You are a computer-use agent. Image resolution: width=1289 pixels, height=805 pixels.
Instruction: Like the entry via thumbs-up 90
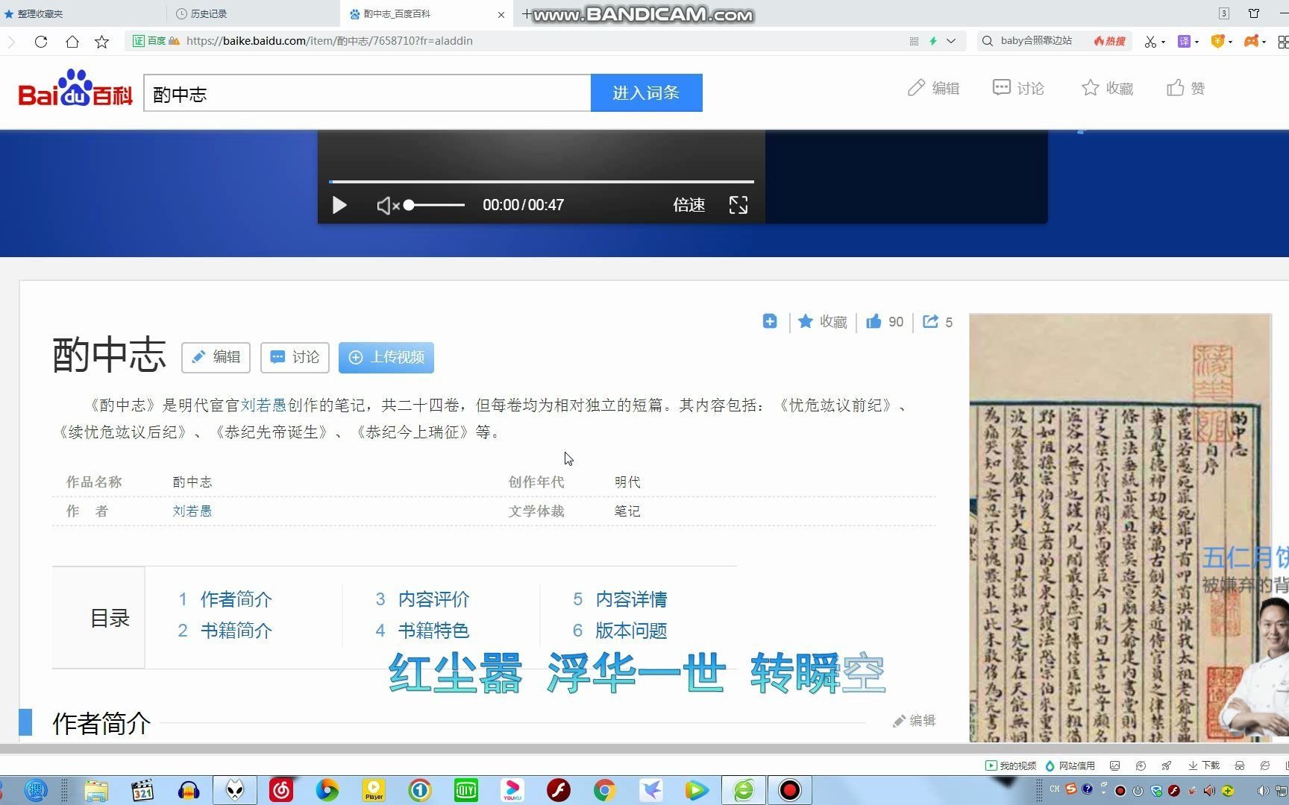point(885,321)
